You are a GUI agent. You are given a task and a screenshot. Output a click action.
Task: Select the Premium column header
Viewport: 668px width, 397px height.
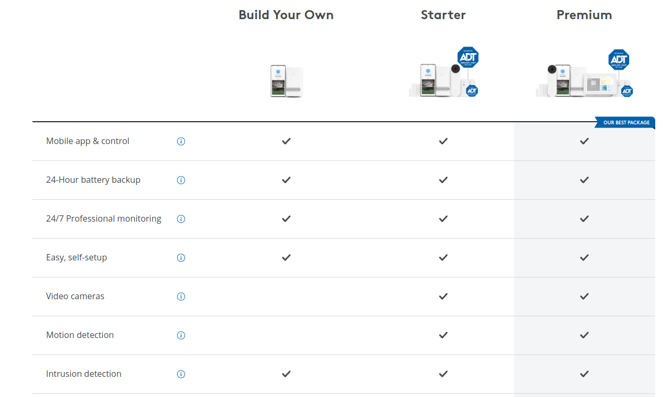(x=584, y=15)
